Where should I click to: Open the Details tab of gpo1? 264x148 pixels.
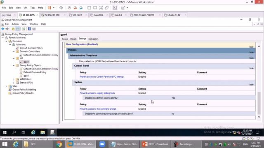click(x=73, y=39)
